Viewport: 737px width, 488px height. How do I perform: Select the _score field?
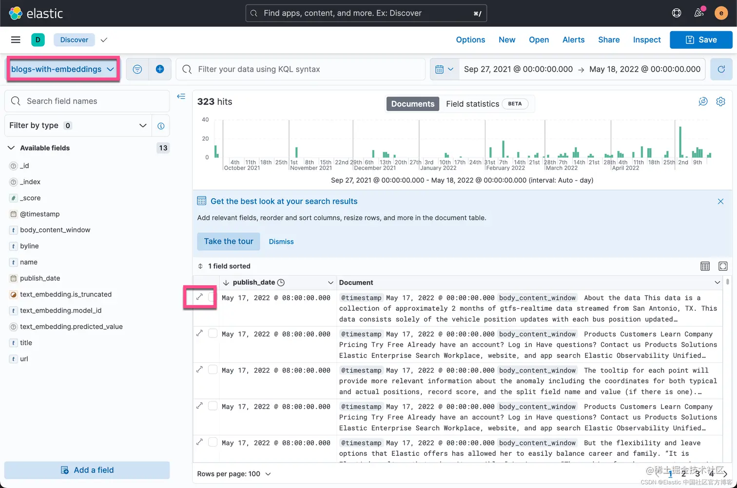click(30, 198)
